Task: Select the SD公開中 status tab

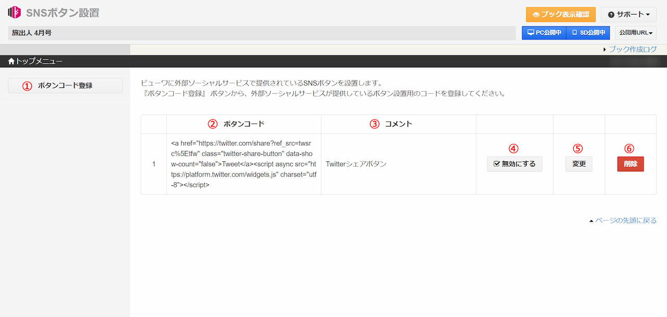Action: point(588,32)
